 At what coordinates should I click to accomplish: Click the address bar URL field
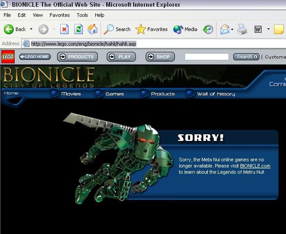tap(153, 44)
